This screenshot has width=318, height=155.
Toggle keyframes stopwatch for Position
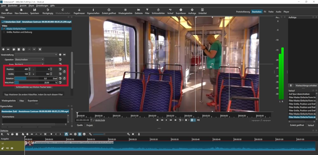[64, 71]
